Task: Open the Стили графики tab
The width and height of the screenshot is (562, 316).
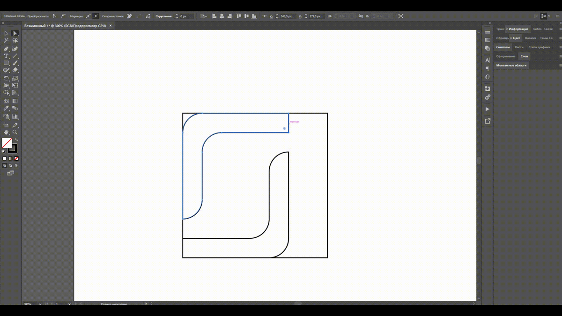Action: 539,47
